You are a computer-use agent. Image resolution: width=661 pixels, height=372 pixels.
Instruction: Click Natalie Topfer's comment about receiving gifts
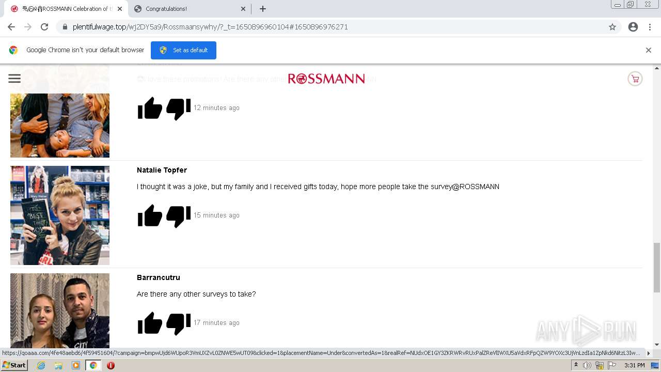pos(318,187)
